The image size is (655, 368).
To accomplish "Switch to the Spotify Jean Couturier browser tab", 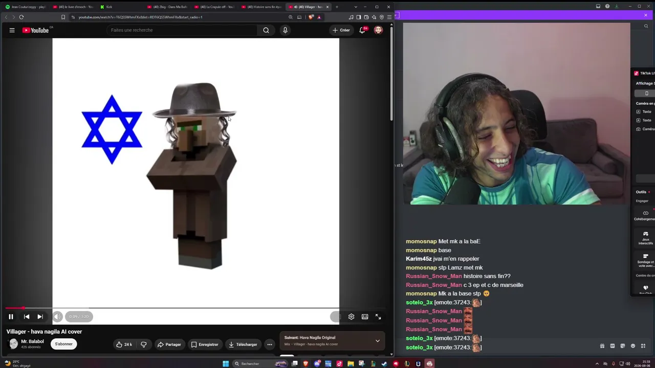I will 25,7.
